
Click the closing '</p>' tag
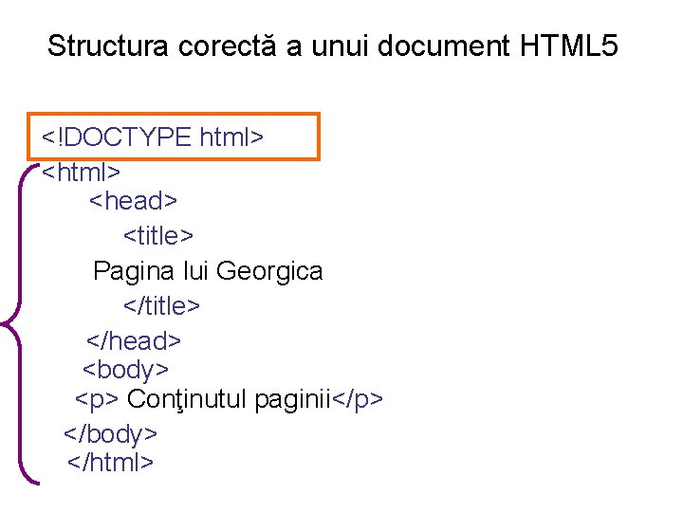pyautogui.click(x=358, y=400)
